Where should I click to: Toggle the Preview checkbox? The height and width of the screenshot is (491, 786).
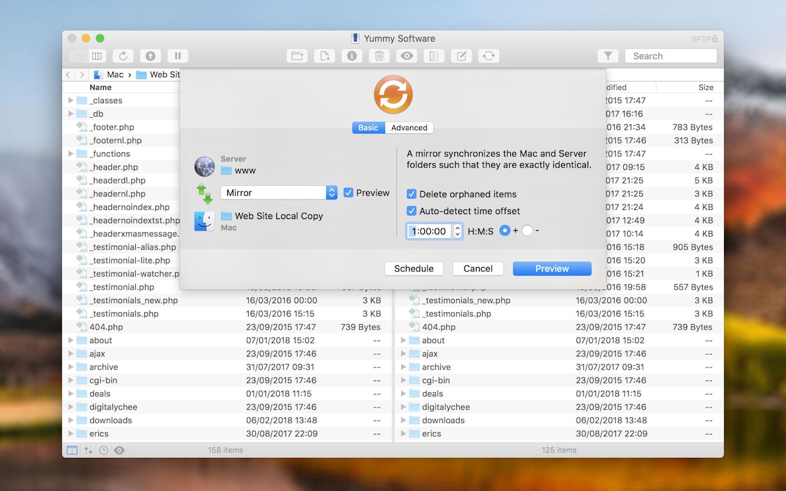(x=348, y=193)
